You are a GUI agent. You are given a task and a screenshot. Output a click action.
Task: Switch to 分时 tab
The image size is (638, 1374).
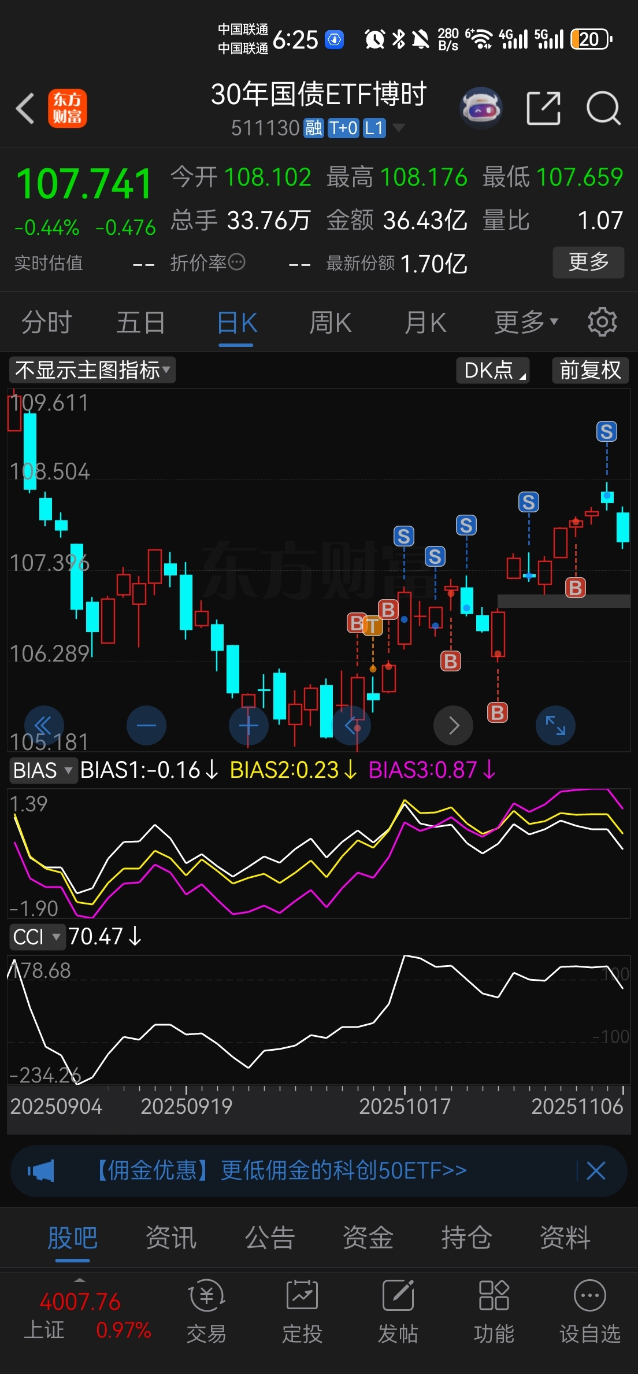tap(47, 322)
